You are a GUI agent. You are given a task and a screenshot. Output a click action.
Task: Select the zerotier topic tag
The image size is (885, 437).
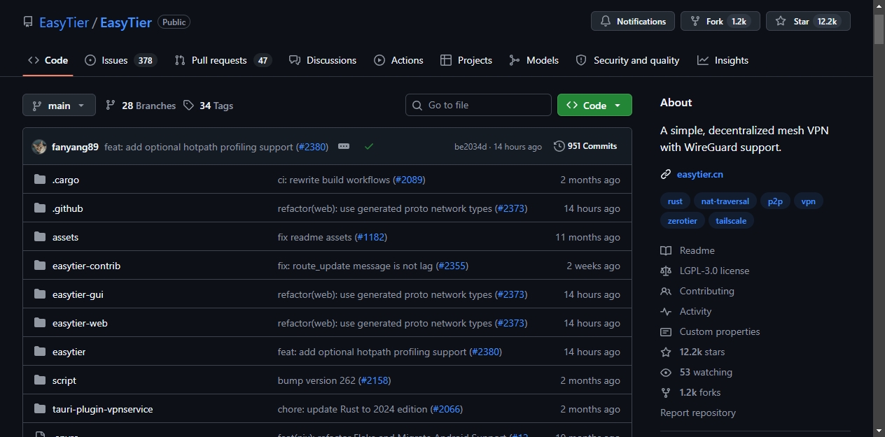click(x=683, y=221)
